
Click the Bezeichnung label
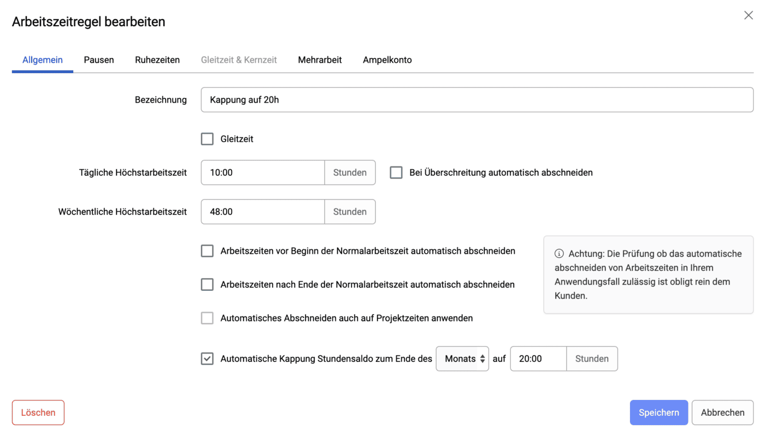coord(161,100)
